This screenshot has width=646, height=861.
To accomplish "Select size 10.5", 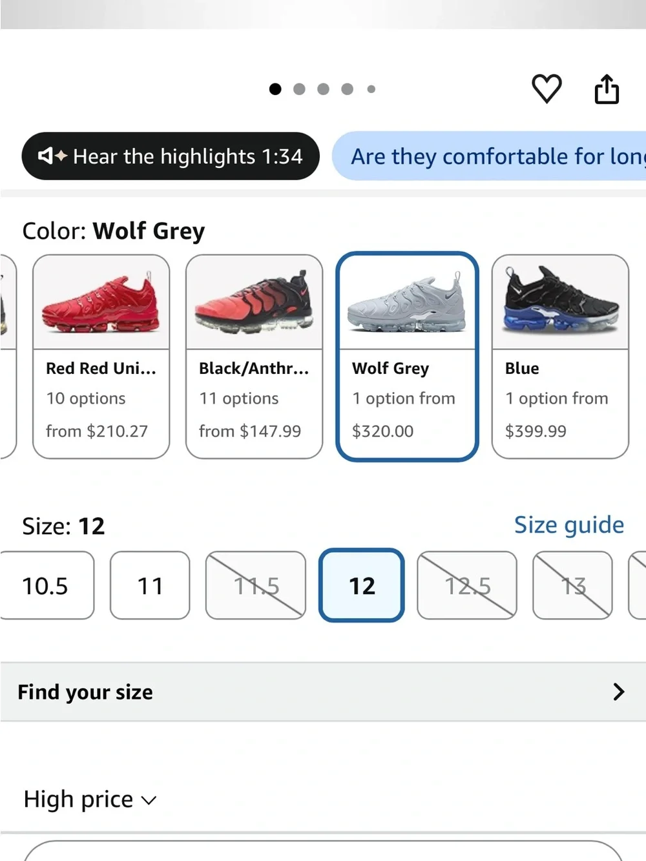I will click(x=47, y=585).
